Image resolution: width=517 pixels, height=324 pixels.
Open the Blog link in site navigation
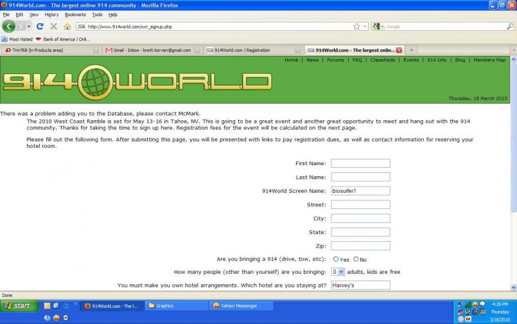click(x=460, y=60)
